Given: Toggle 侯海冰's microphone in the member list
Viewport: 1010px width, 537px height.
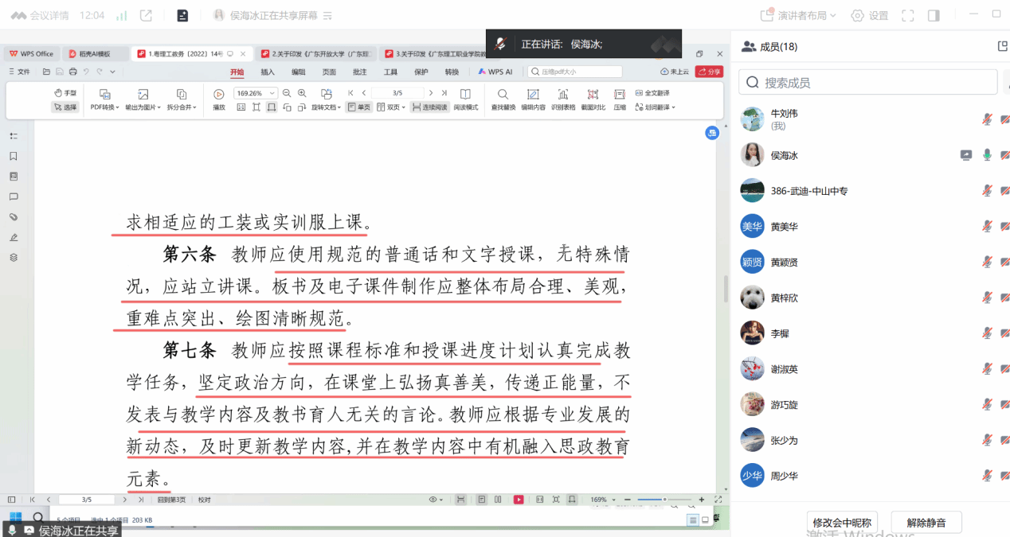Looking at the screenshot, I should [x=987, y=155].
